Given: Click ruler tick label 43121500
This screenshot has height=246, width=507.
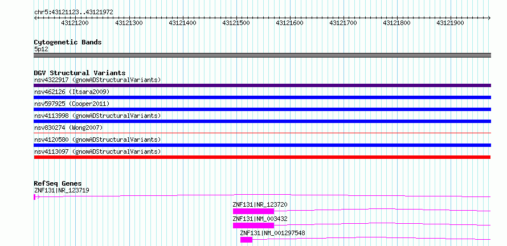Looking at the screenshot, I should coord(236,23).
